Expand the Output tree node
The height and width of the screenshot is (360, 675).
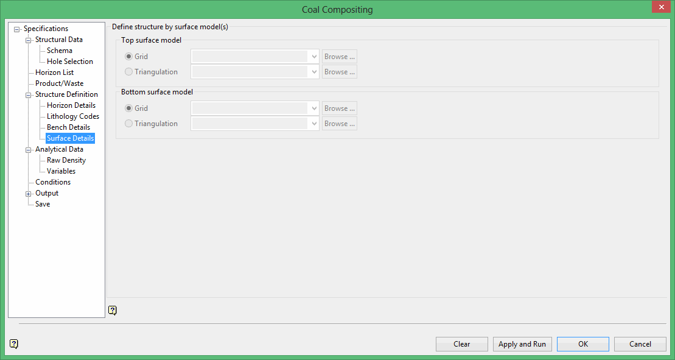pos(29,194)
